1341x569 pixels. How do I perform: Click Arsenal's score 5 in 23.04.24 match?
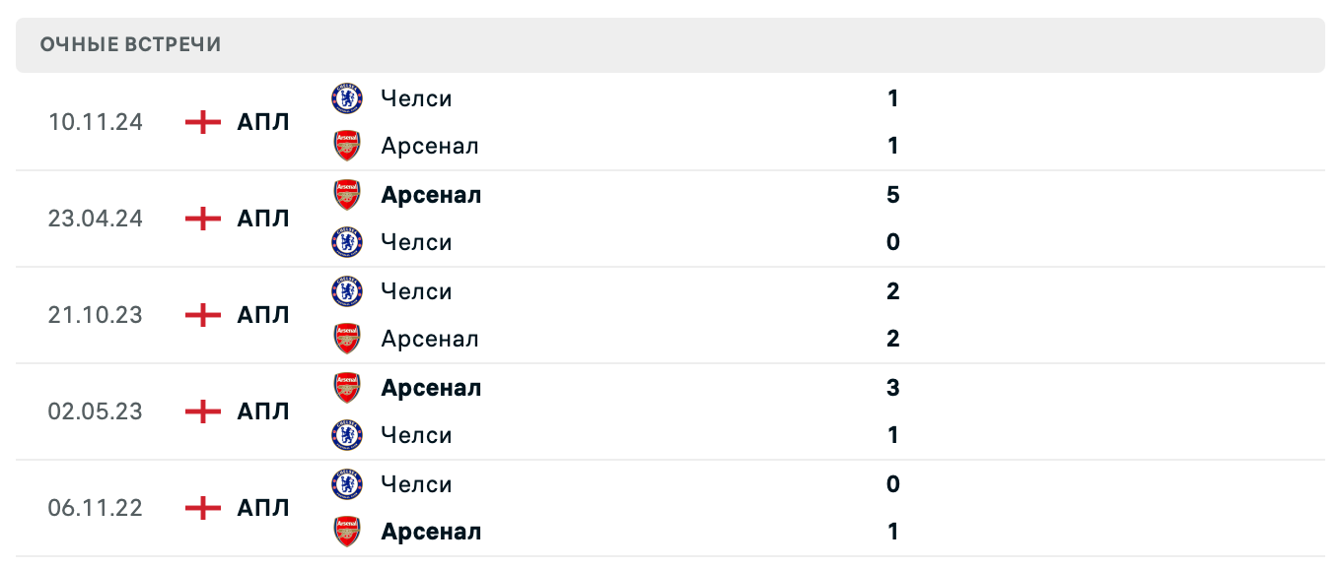click(x=893, y=195)
